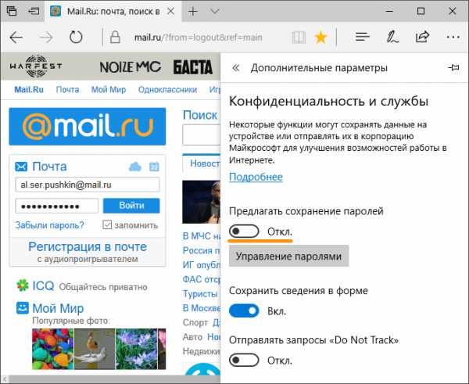Click the site security lock icon
This screenshot has height=384, width=469.
[x=115, y=38]
